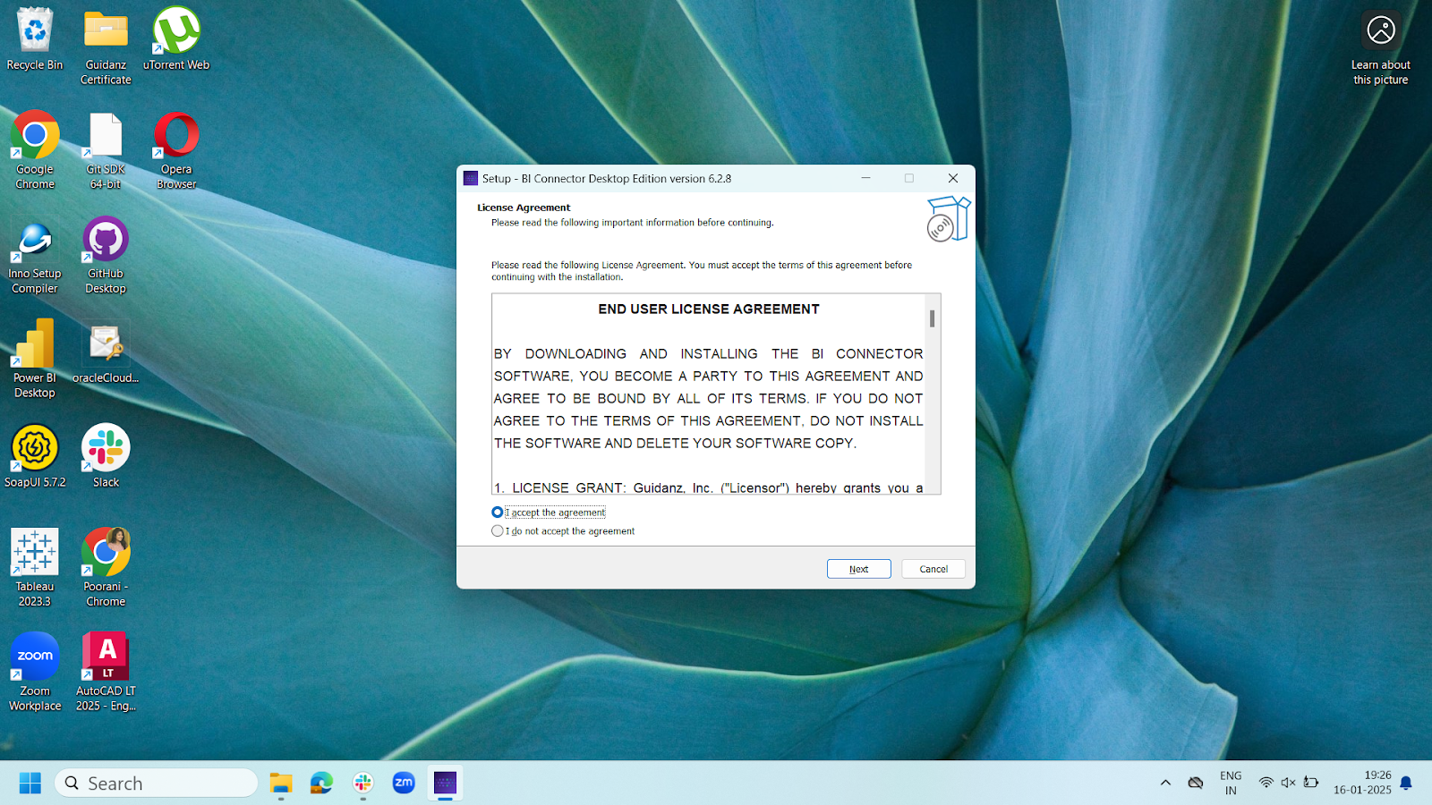Open the clock and date panel
Image resolution: width=1432 pixels, height=805 pixels.
pyautogui.click(x=1362, y=783)
